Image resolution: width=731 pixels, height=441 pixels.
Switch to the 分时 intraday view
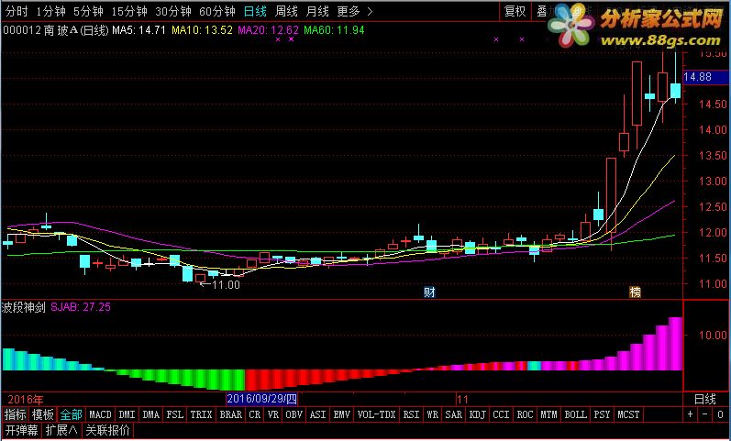17,11
